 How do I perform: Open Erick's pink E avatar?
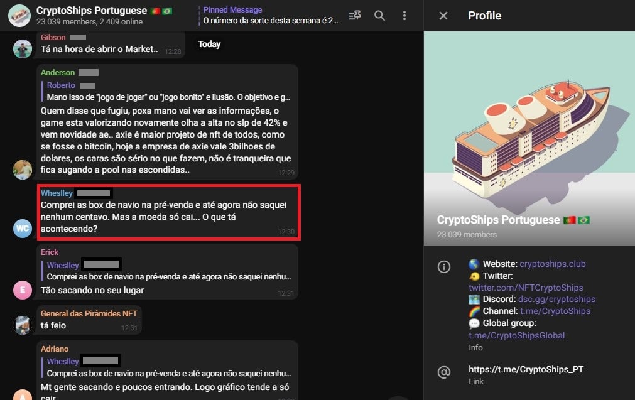point(22,290)
